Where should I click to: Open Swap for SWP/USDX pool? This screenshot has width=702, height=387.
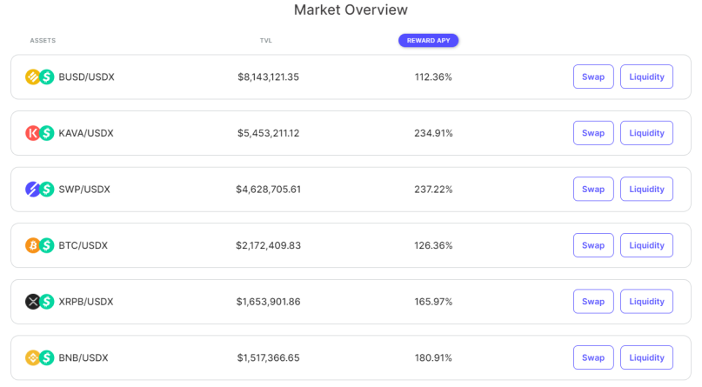click(x=593, y=189)
